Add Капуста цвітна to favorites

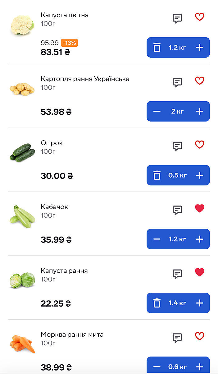point(200,17)
